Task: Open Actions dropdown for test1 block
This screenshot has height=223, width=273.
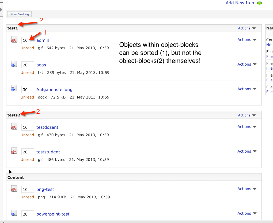Action: (247, 28)
